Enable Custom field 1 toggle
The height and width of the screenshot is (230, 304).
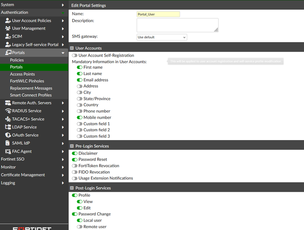80,124
